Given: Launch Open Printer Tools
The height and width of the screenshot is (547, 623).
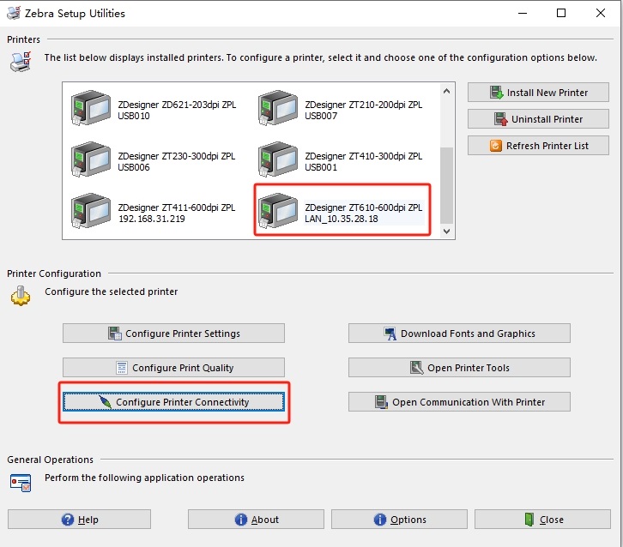Looking at the screenshot, I should click(x=459, y=368).
